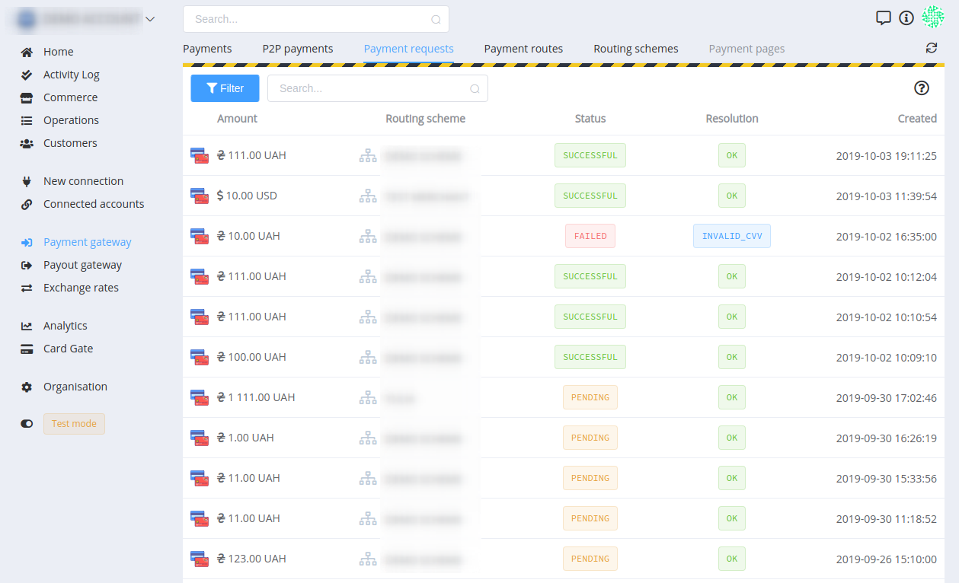959x583 pixels.
Task: Open the Payment gateway link
Action: click(x=88, y=242)
